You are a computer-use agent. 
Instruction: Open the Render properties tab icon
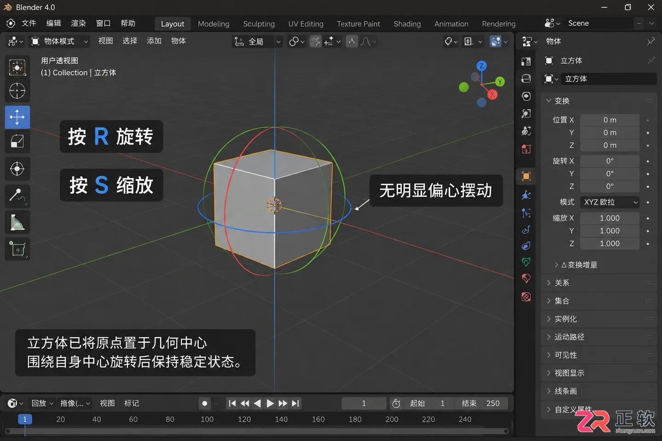click(526, 61)
